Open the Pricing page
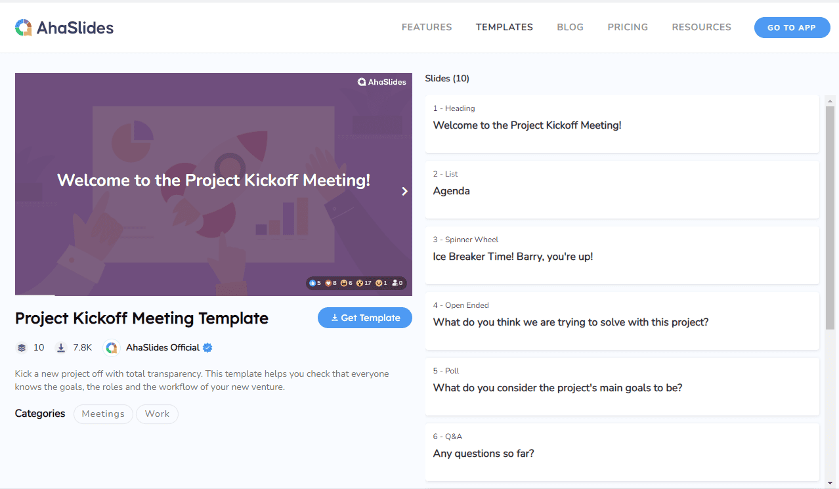839x489 pixels. pos(628,27)
